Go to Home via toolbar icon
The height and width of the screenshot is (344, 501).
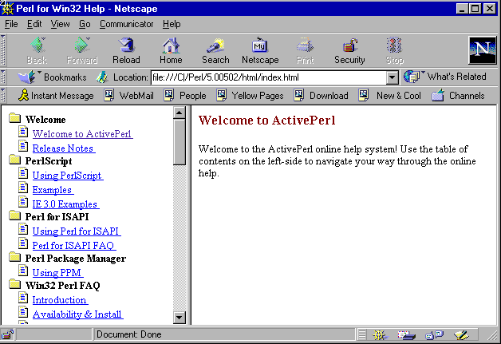coord(171,50)
